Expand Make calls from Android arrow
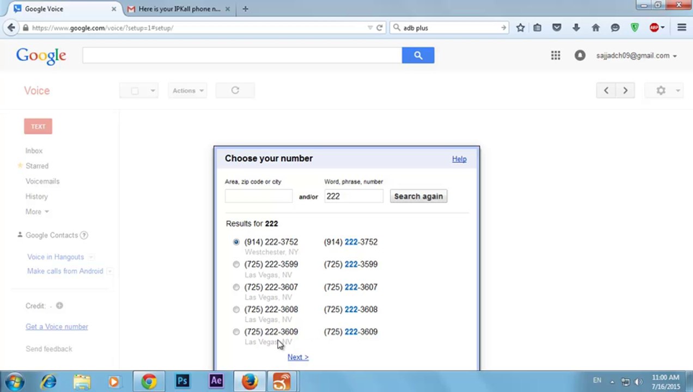 (x=110, y=271)
